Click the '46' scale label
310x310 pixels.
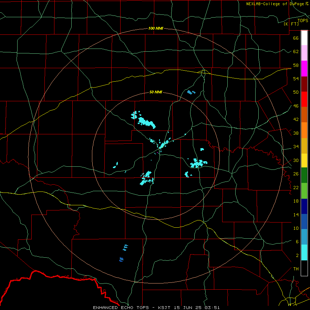pos(296,106)
